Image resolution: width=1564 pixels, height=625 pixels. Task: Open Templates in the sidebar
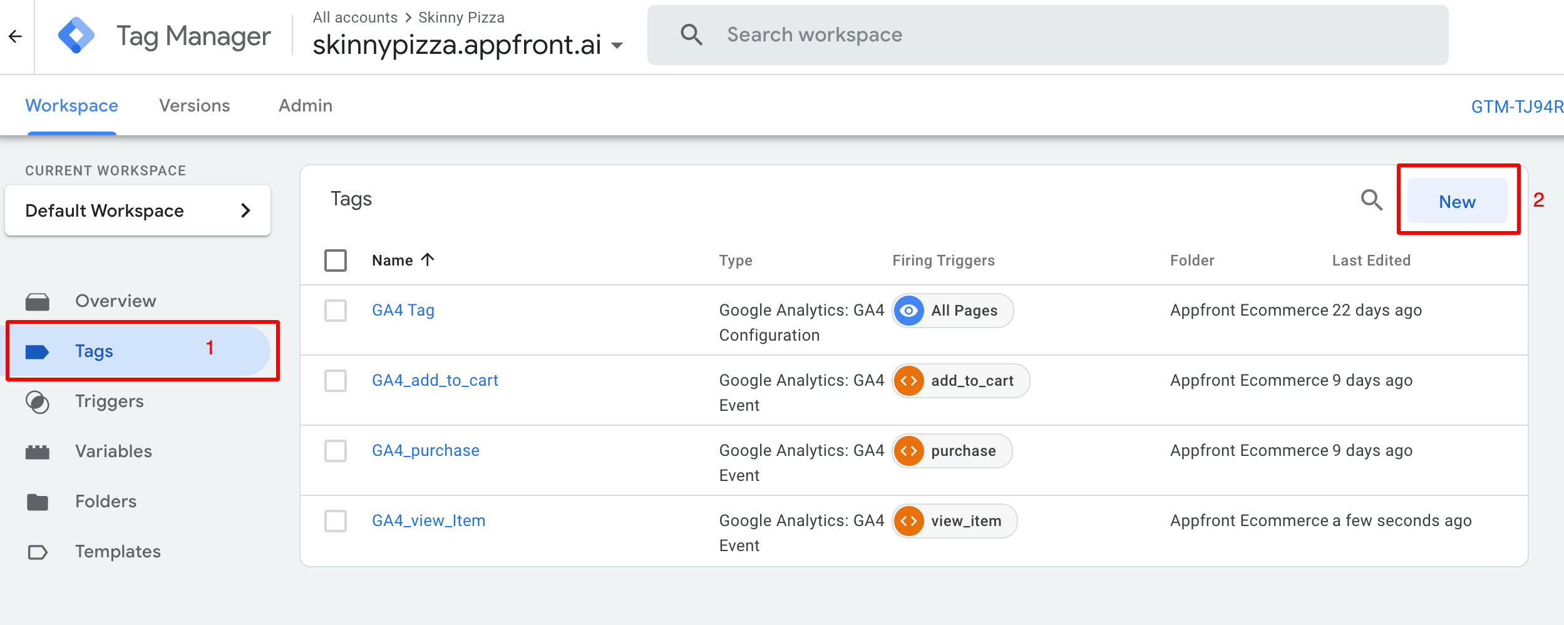118,552
